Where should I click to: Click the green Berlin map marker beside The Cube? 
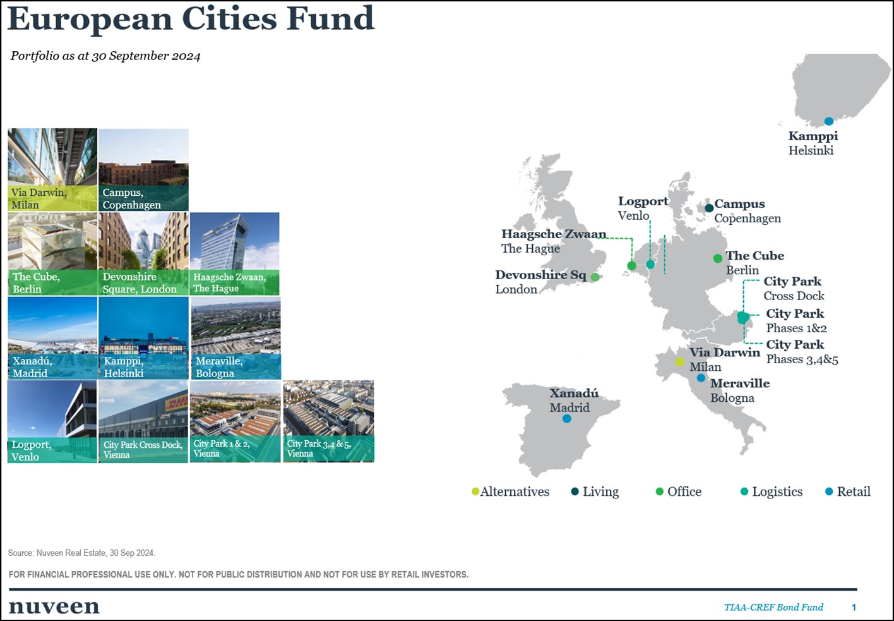point(718,258)
